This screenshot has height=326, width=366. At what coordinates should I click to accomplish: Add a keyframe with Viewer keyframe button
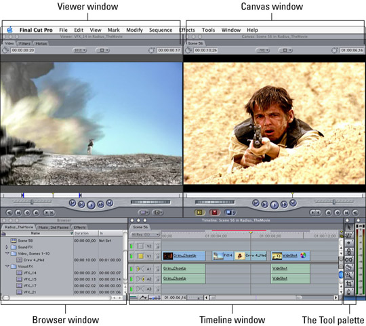27,213
